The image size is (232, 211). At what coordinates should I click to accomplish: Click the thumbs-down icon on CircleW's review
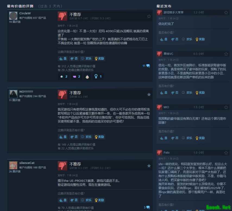tap(62, 16)
